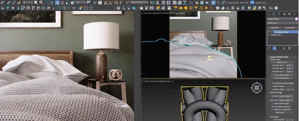Open the Display panel tab
This screenshot has height=121, width=299.
coord(289,14)
